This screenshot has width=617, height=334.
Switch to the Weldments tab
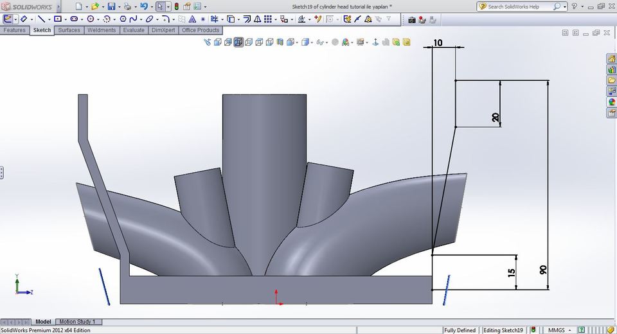102,30
